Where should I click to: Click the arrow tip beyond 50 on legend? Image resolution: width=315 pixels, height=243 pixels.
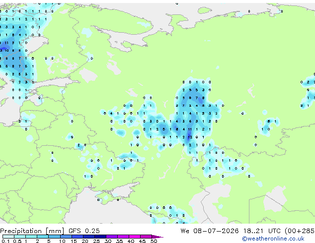pos(157,237)
